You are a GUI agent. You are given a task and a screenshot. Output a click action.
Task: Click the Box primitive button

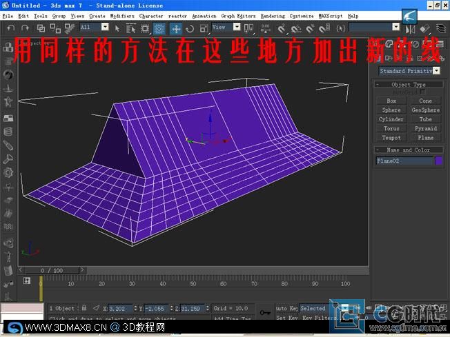[391, 101]
